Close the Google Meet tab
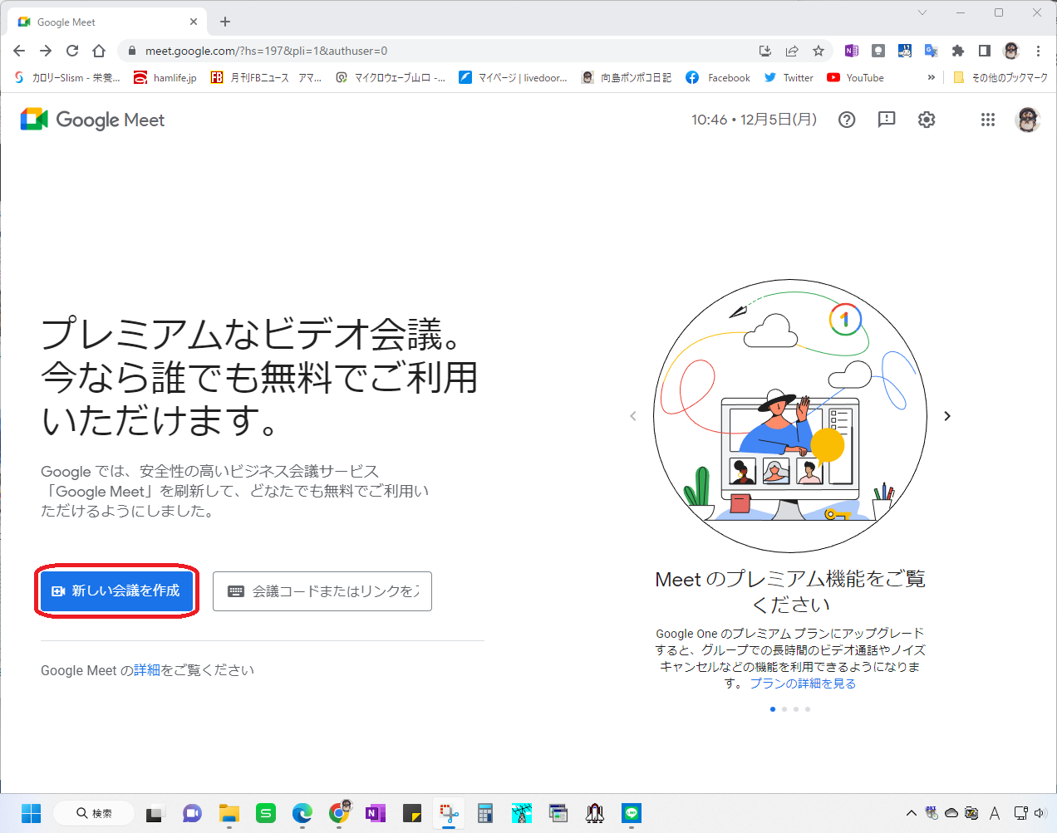 (194, 22)
